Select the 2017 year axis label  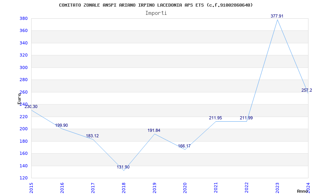point(93,188)
